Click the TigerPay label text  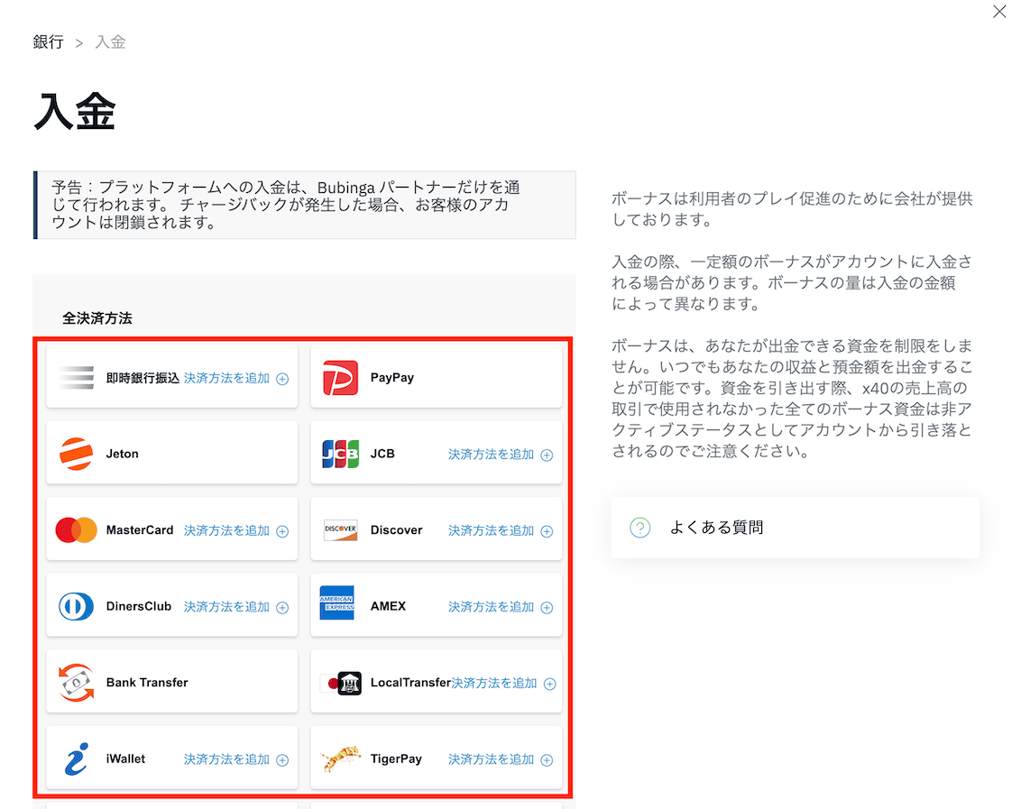[x=396, y=758]
